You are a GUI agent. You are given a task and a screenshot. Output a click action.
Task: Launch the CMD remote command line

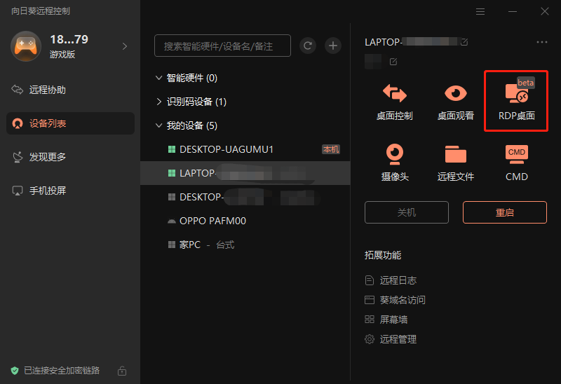click(516, 163)
